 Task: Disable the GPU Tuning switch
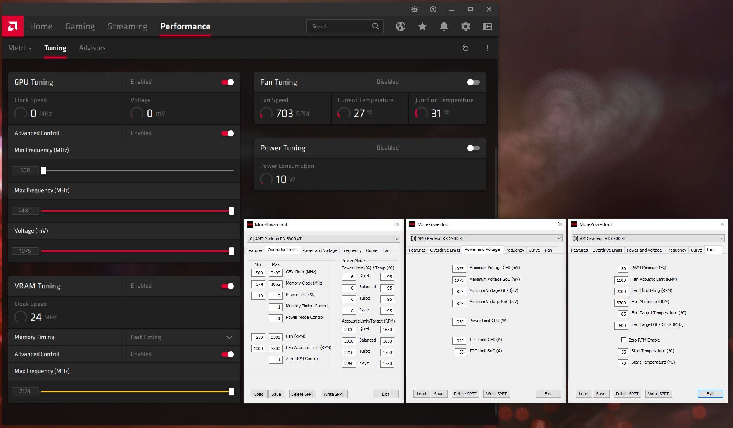coord(228,82)
